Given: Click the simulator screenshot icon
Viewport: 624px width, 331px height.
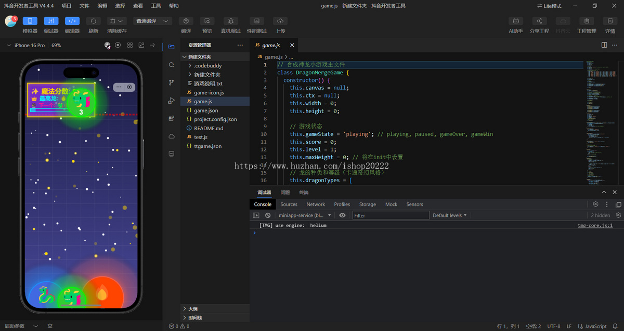Looking at the screenshot, I should tap(141, 45).
